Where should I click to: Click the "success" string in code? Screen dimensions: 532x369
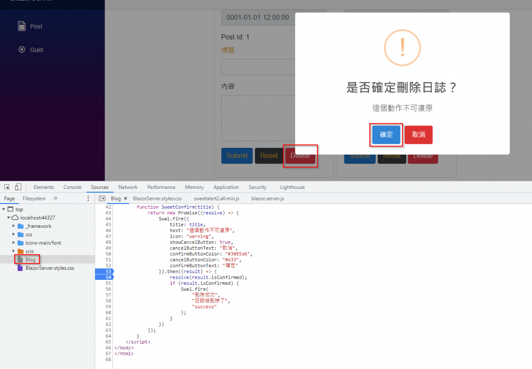[204, 307]
